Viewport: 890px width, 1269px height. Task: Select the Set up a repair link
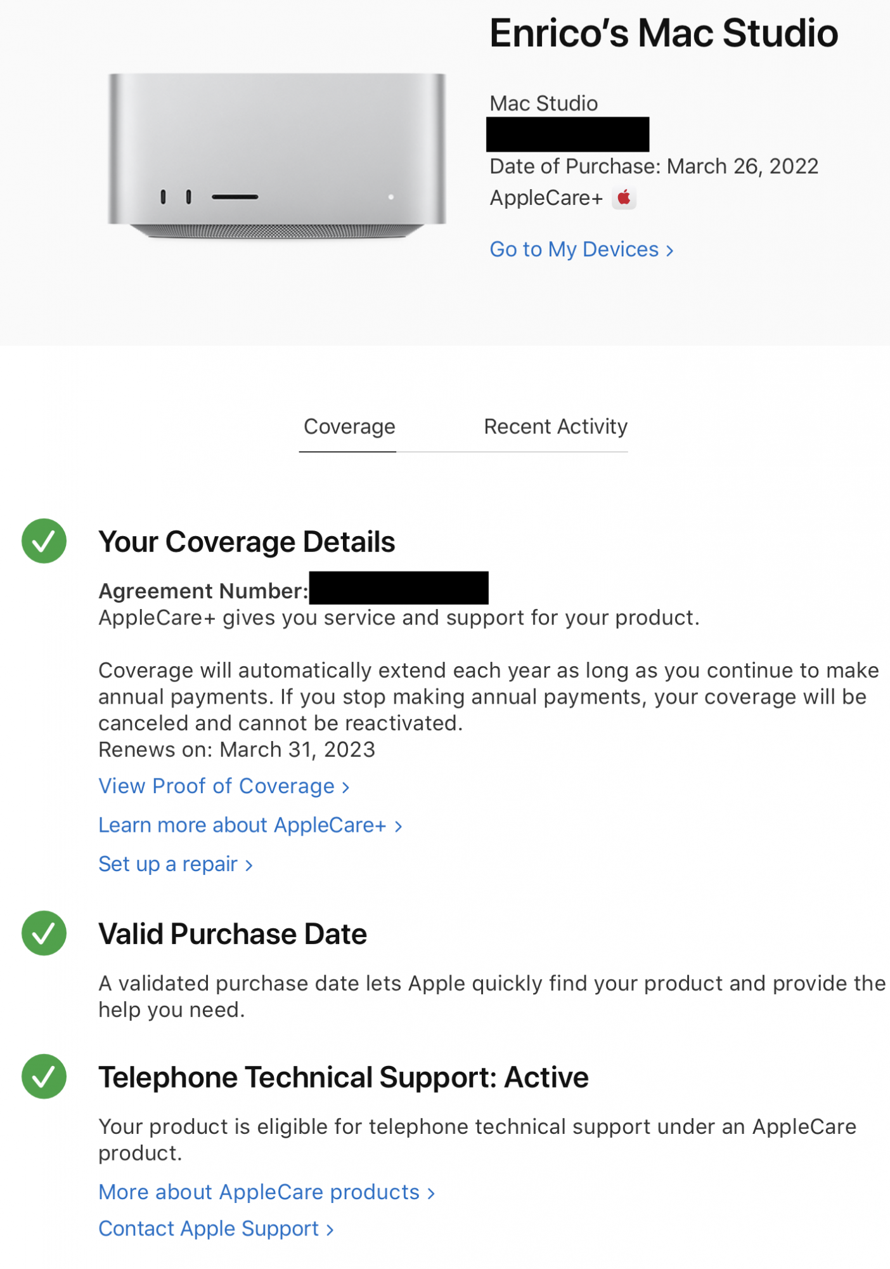pyautogui.click(x=176, y=864)
